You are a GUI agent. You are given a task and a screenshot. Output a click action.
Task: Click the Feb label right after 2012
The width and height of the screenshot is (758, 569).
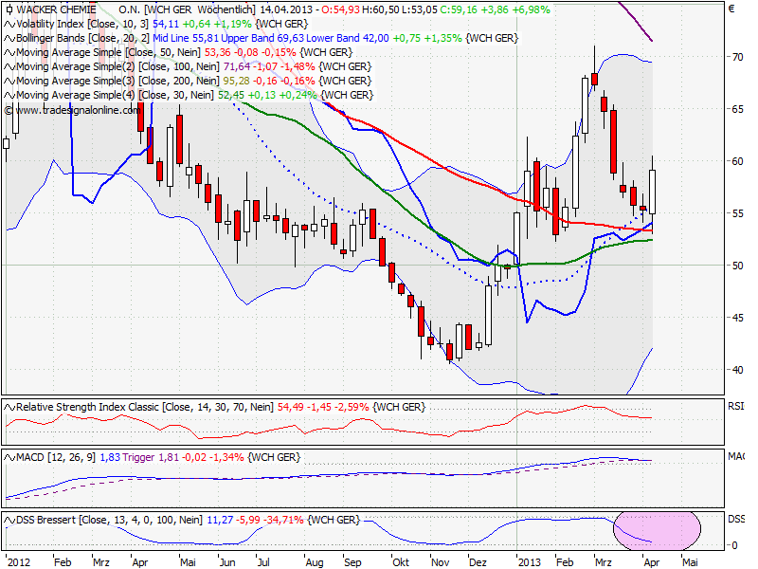coord(63,562)
